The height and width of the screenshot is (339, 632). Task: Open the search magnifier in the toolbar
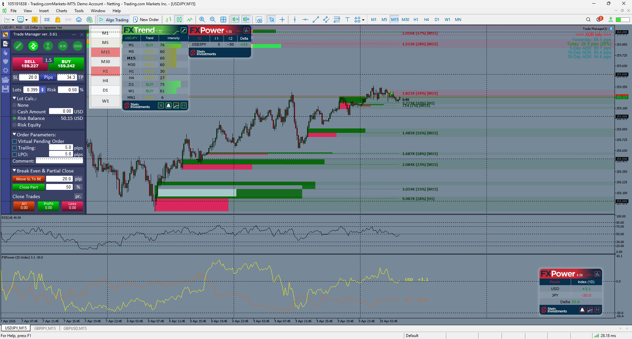588,20
